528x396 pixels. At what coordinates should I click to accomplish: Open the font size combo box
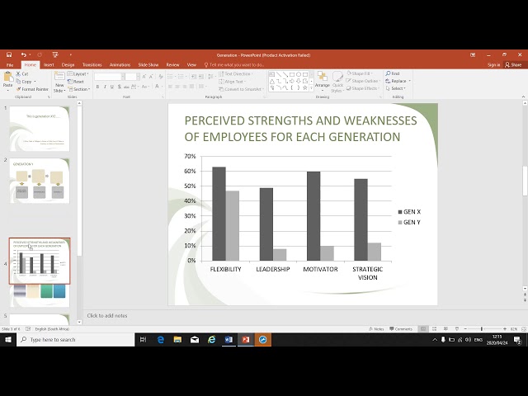coord(132,77)
